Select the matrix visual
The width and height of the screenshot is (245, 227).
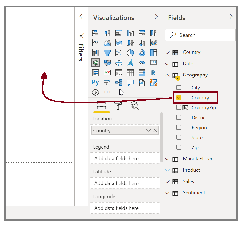(142, 73)
